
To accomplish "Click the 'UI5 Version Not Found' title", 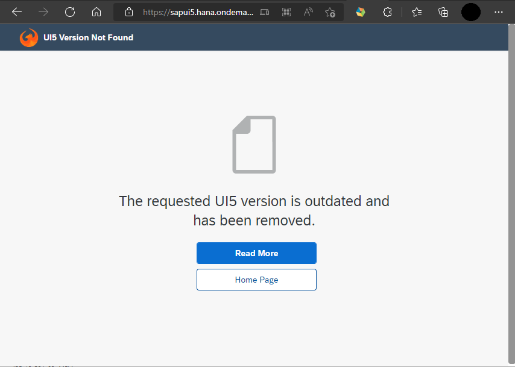I will 89,37.
